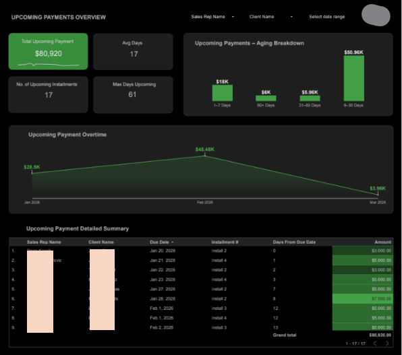The image size is (402, 355).
Task: Click the $28.5K Jan 2026 data point
Action: (32, 173)
